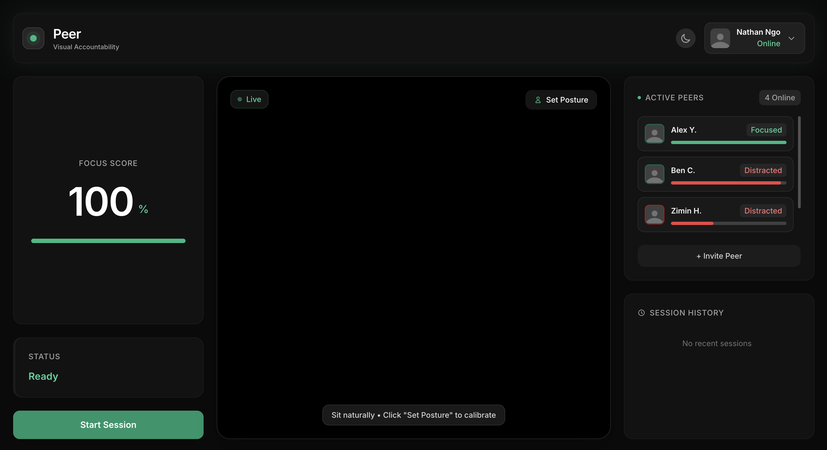This screenshot has height=450, width=827.
Task: Click the Live indicator badge
Action: point(249,99)
